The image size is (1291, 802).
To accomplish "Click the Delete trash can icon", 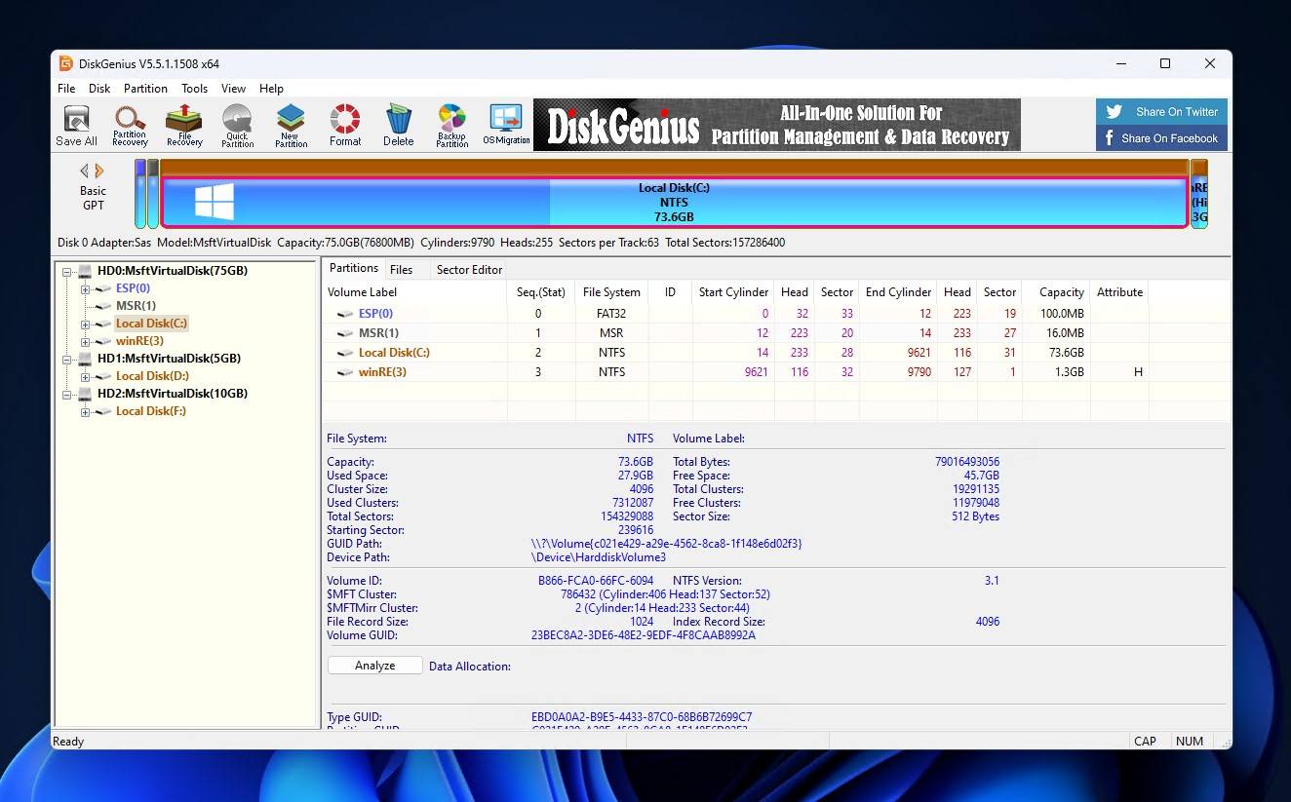I will [x=398, y=126].
